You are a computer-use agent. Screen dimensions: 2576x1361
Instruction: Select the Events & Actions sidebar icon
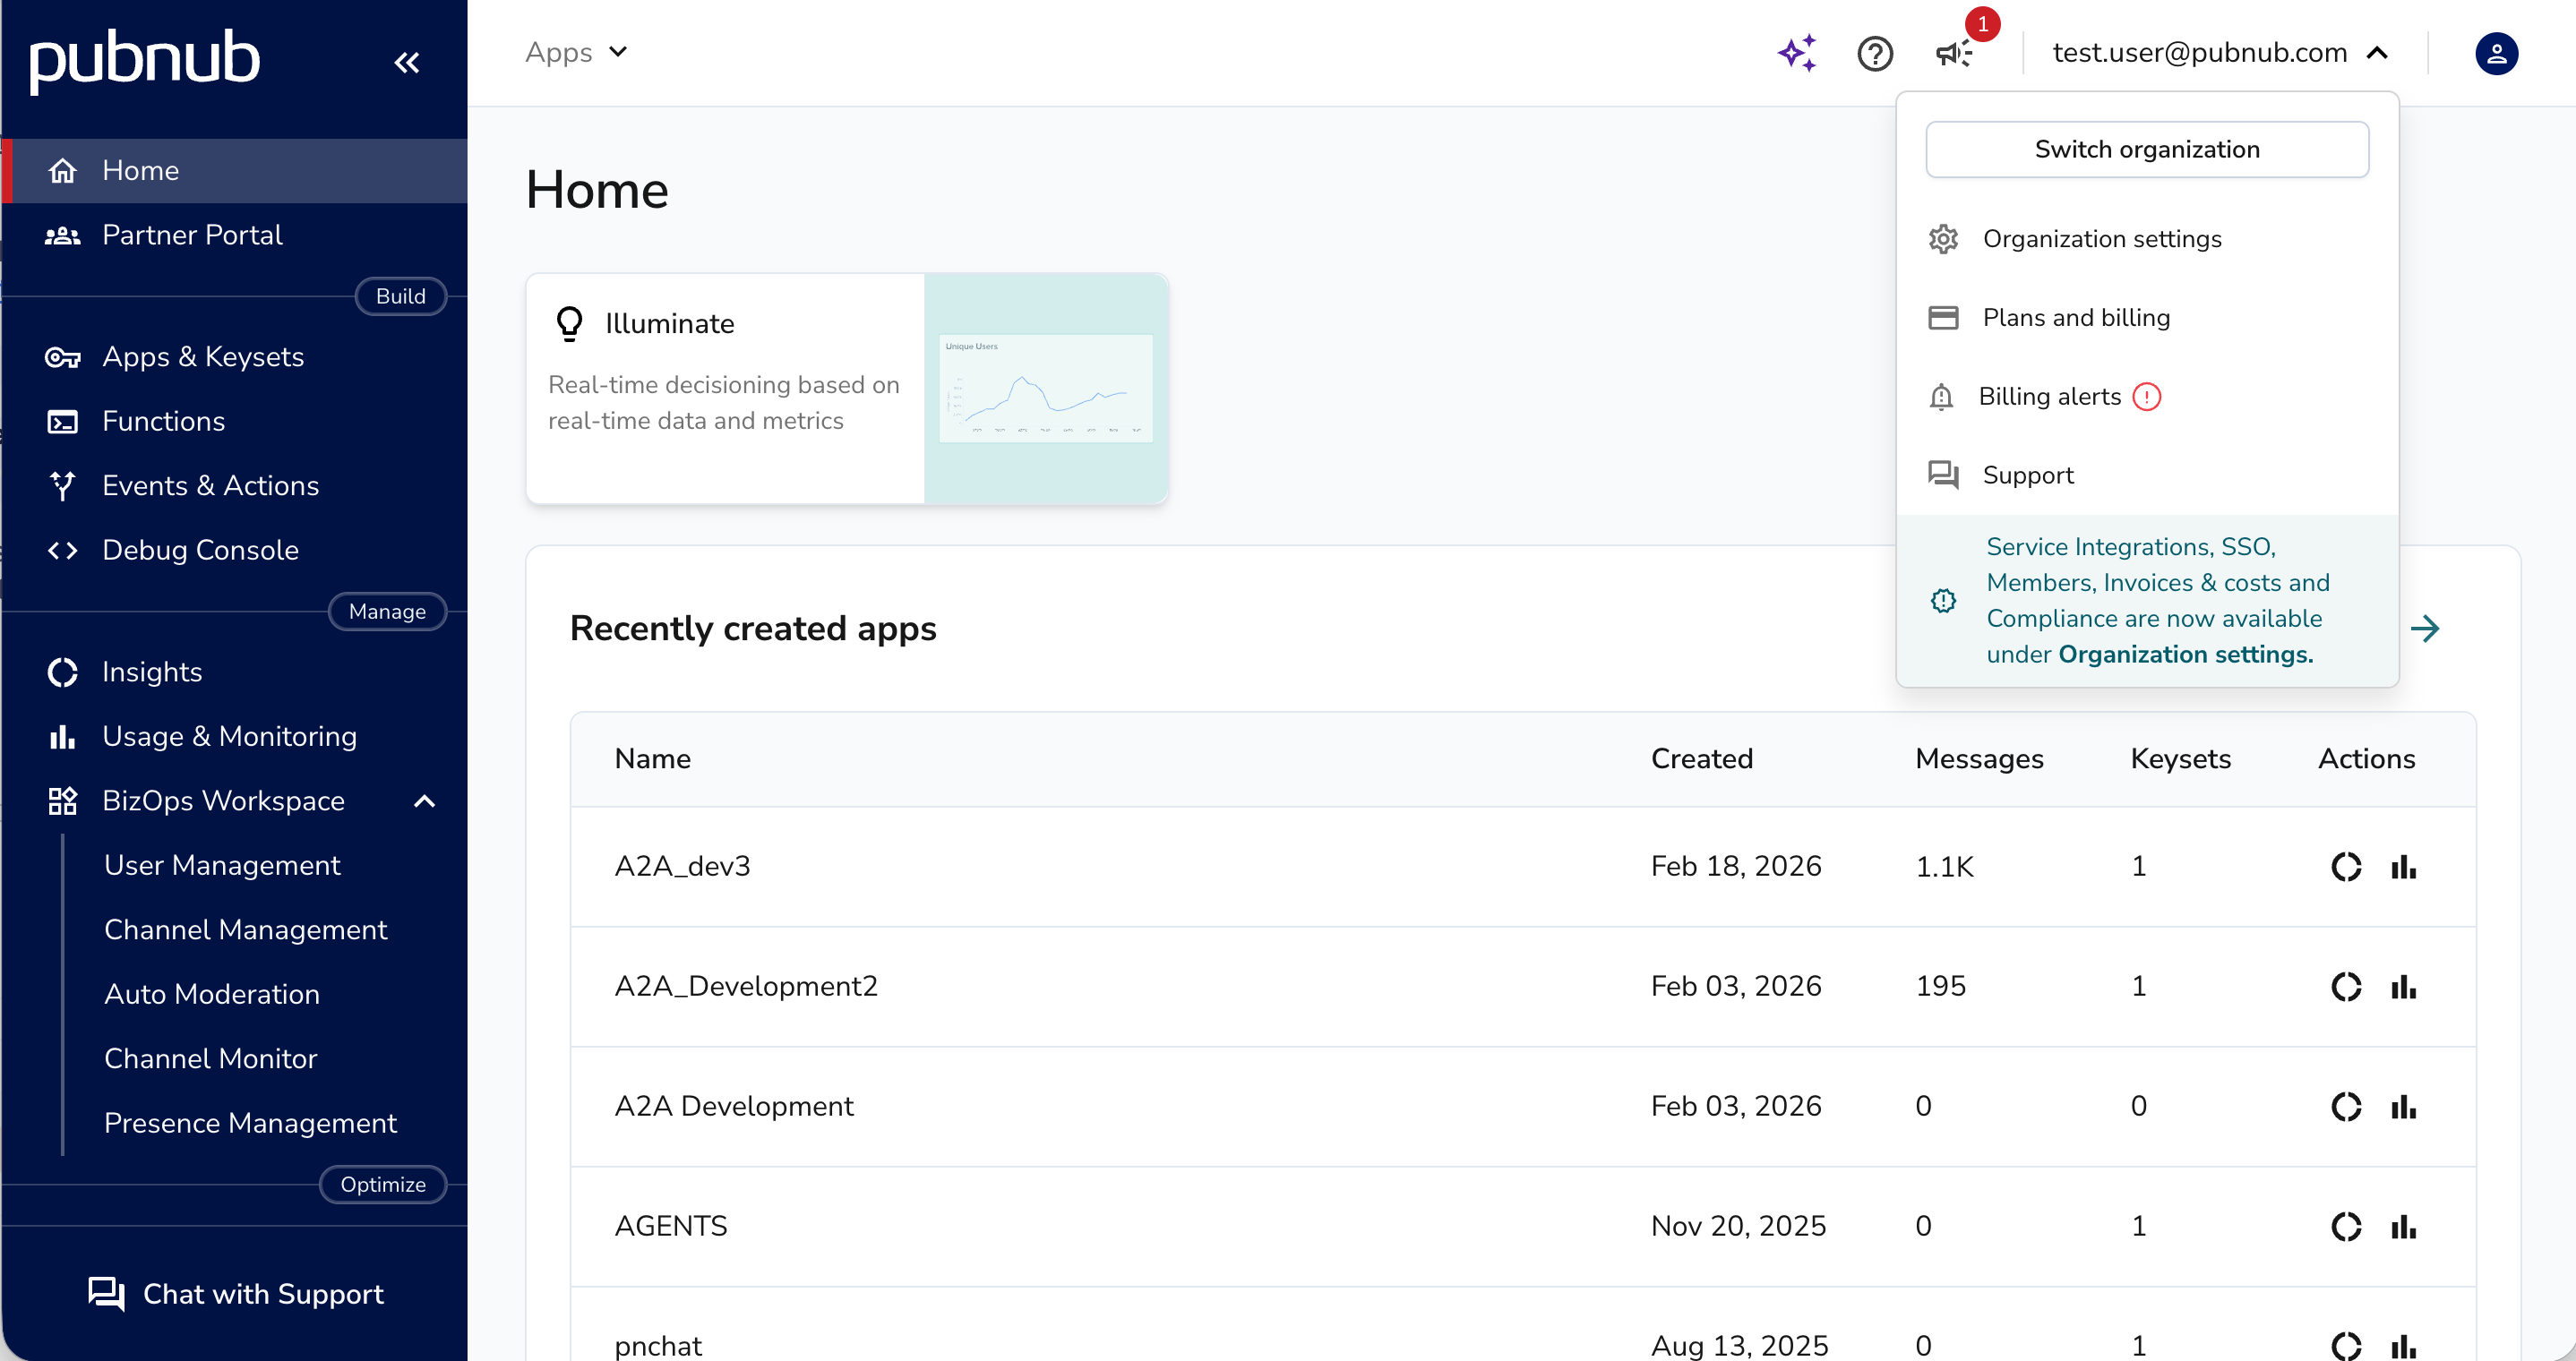click(x=62, y=486)
